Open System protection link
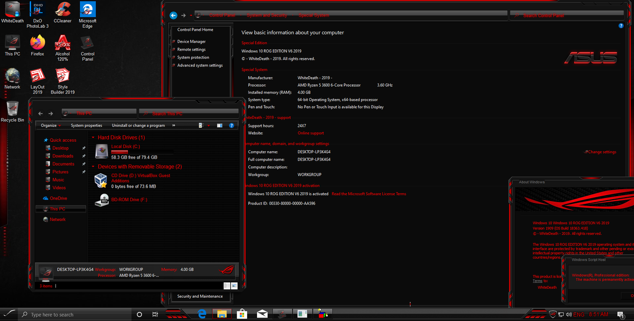 click(193, 57)
